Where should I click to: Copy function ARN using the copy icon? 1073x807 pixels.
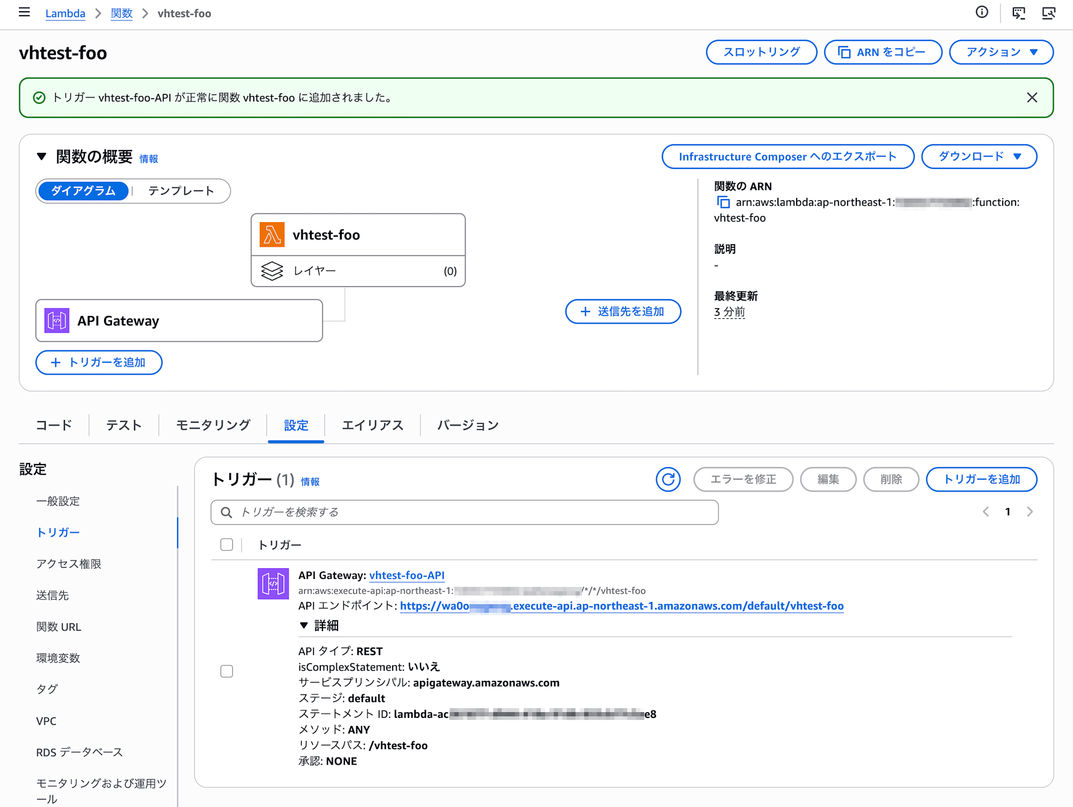(x=723, y=202)
